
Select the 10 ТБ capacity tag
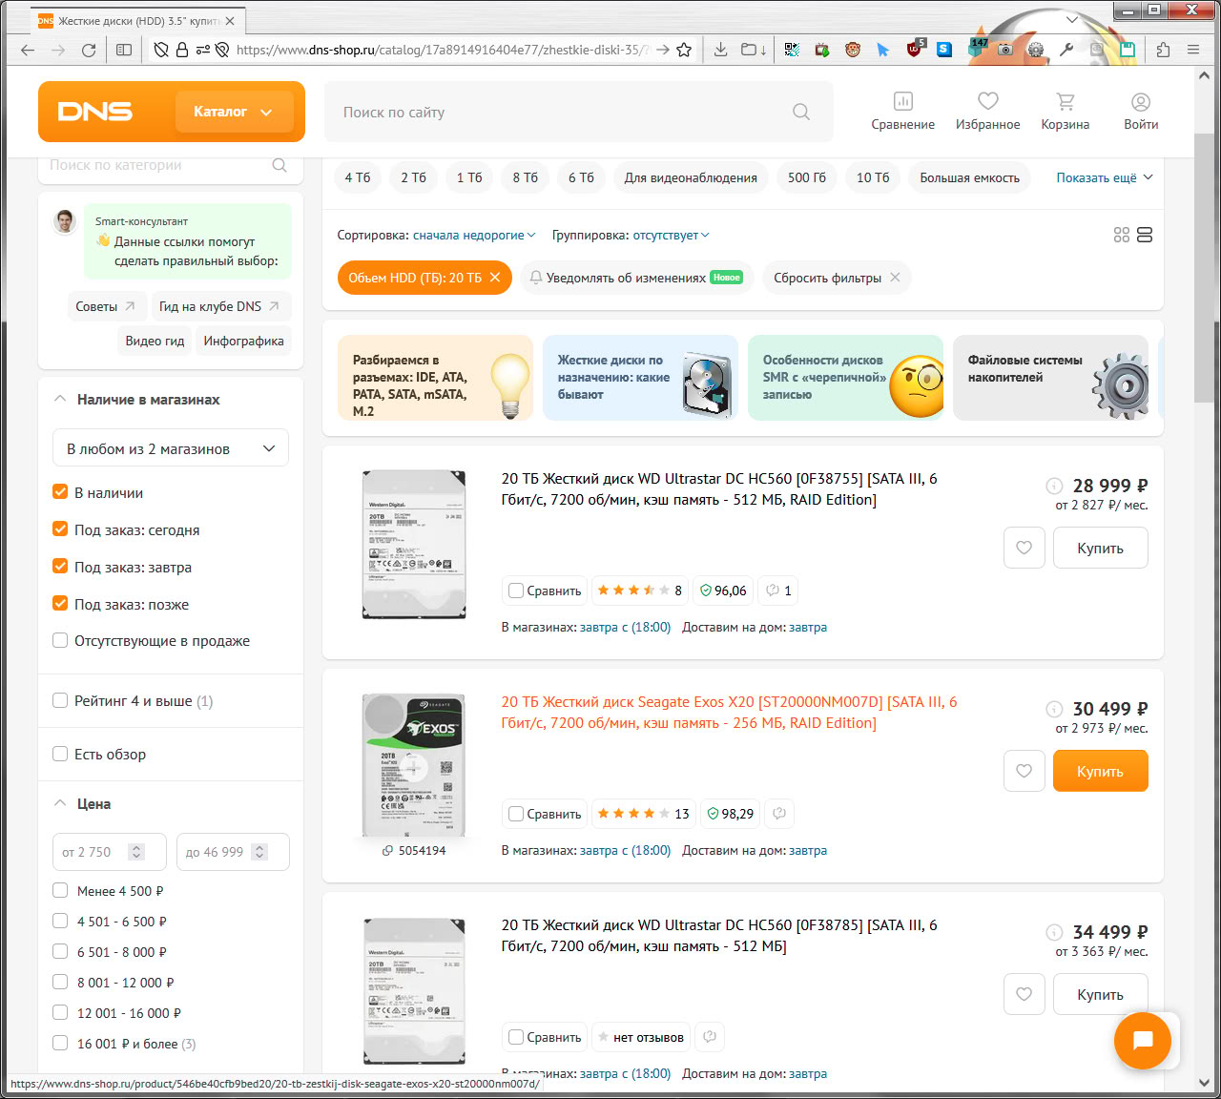click(873, 177)
